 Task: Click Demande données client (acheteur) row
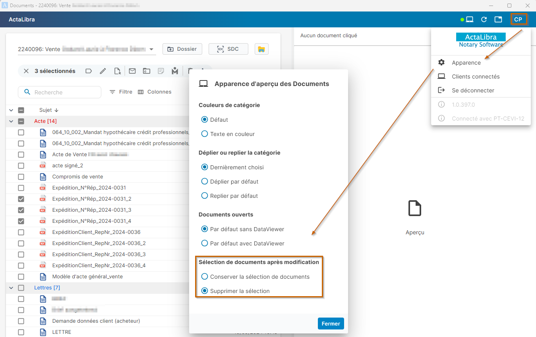point(96,321)
